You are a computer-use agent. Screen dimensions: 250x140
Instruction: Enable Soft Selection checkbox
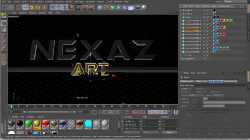pyautogui.click(x=190, y=89)
